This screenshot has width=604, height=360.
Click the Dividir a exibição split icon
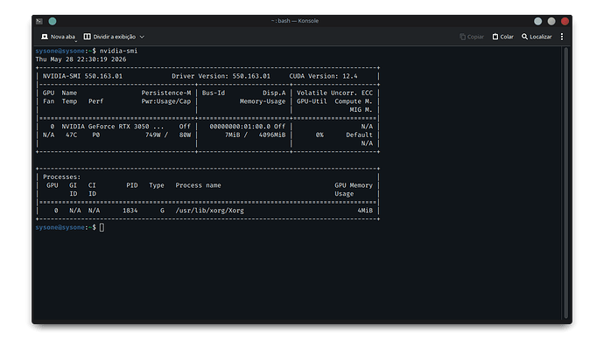pyautogui.click(x=88, y=37)
